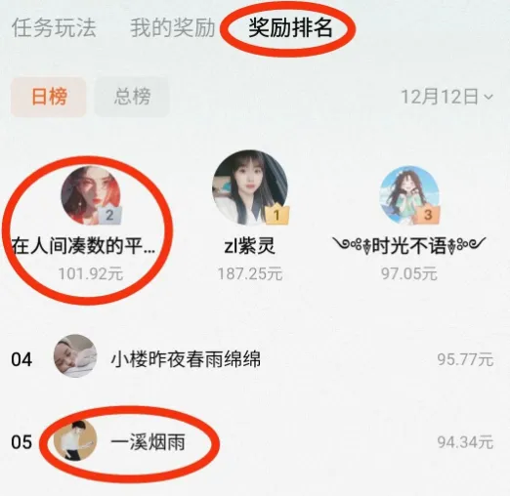
Task: Open the third-place cartoon avatar
Action: [x=409, y=195]
